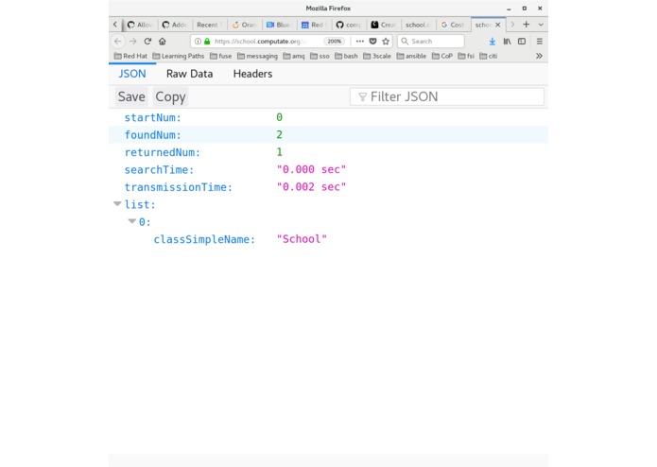This screenshot has height=467, width=657.
Task: Open the sso bookmark folder
Action: pyautogui.click(x=320, y=56)
